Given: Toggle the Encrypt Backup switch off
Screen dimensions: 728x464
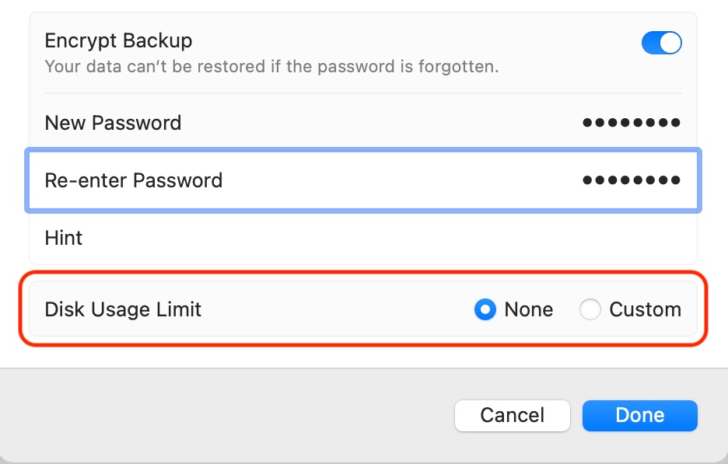Looking at the screenshot, I should 661,43.
